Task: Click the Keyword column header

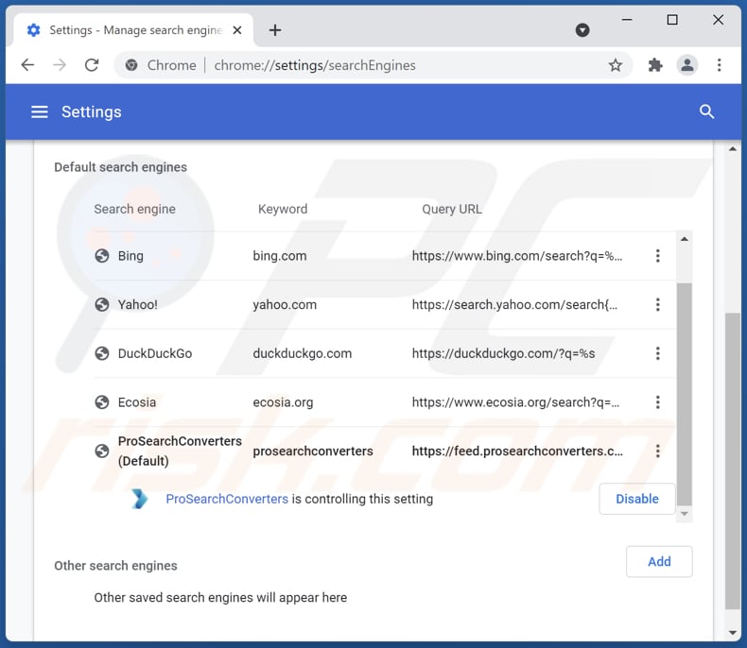Action: click(283, 209)
